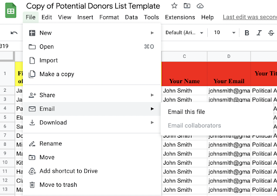Choose Import from the File menu
Screen dimensions: 277x196
pyautogui.click(x=92, y=60)
